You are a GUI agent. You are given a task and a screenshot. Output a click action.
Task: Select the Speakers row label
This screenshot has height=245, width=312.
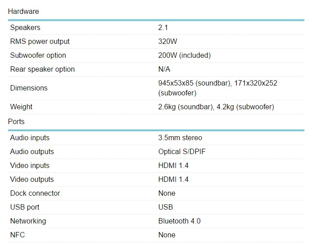point(25,28)
